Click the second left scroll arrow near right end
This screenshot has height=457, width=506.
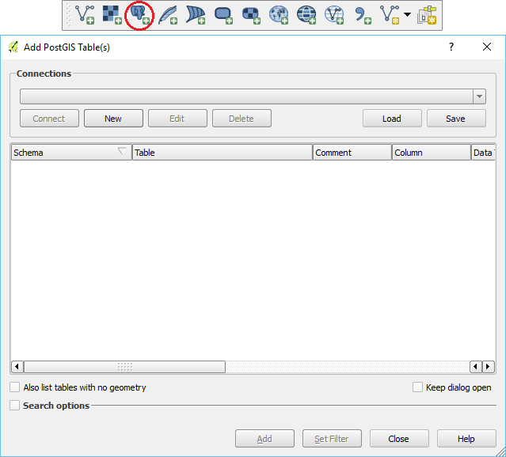[x=476, y=367]
